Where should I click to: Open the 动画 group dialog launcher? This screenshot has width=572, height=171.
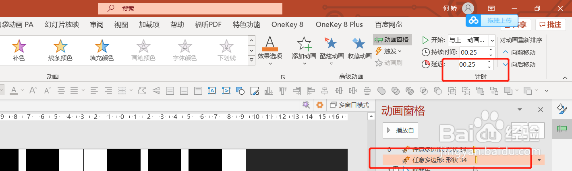pyautogui.click(x=283, y=77)
